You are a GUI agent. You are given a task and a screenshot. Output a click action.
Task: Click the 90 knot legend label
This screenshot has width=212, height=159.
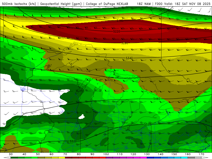point(92,154)
